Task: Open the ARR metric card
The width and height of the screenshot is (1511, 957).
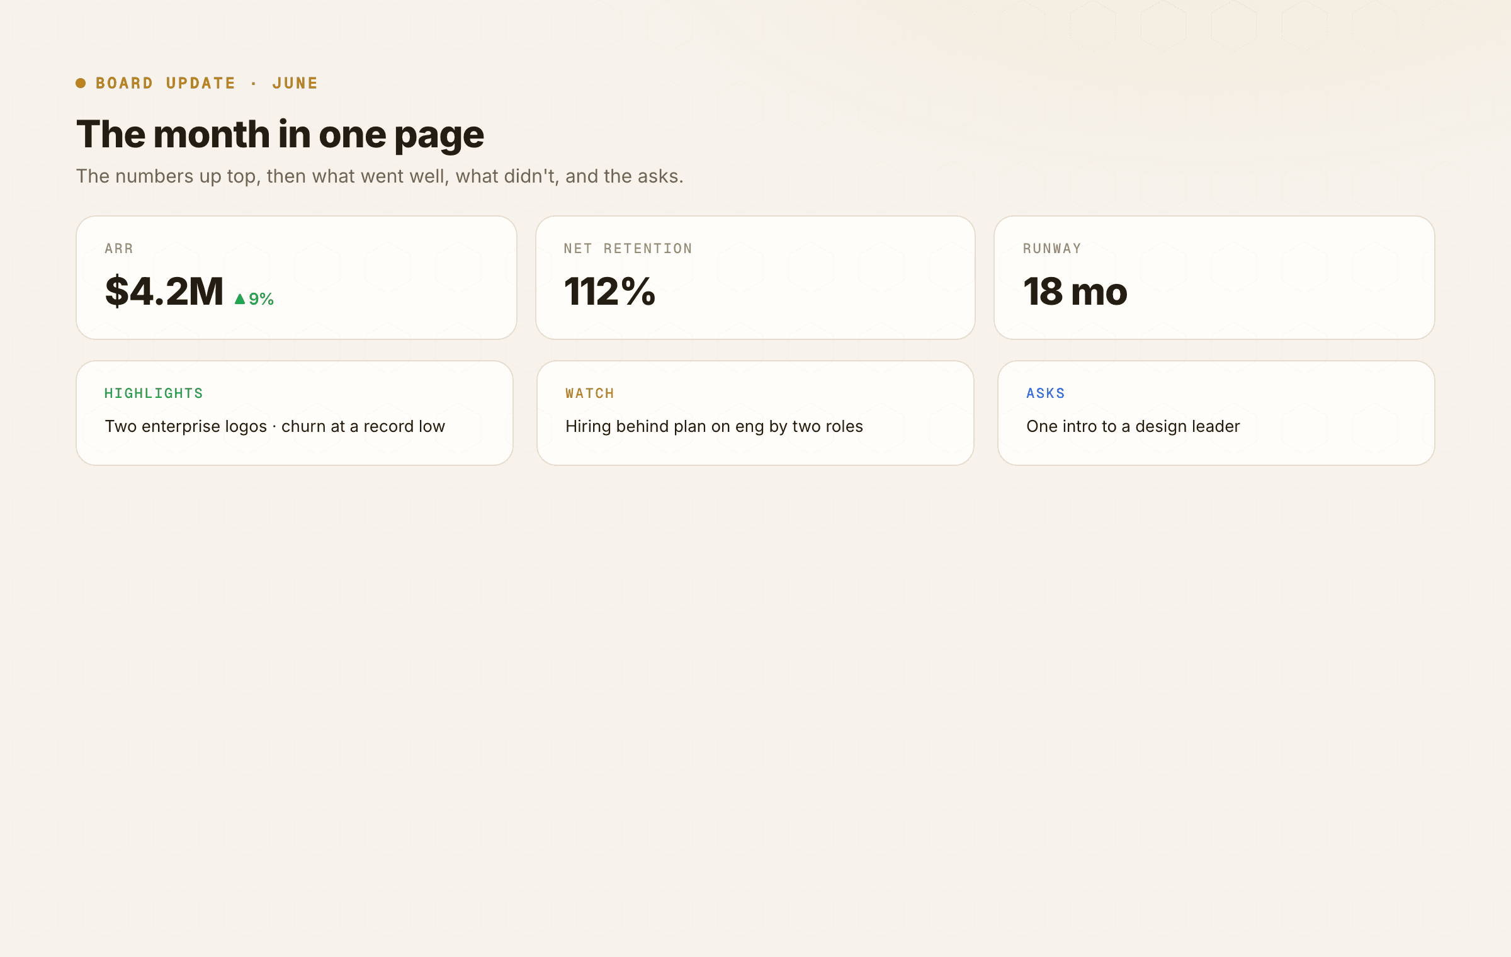Action: (x=297, y=278)
